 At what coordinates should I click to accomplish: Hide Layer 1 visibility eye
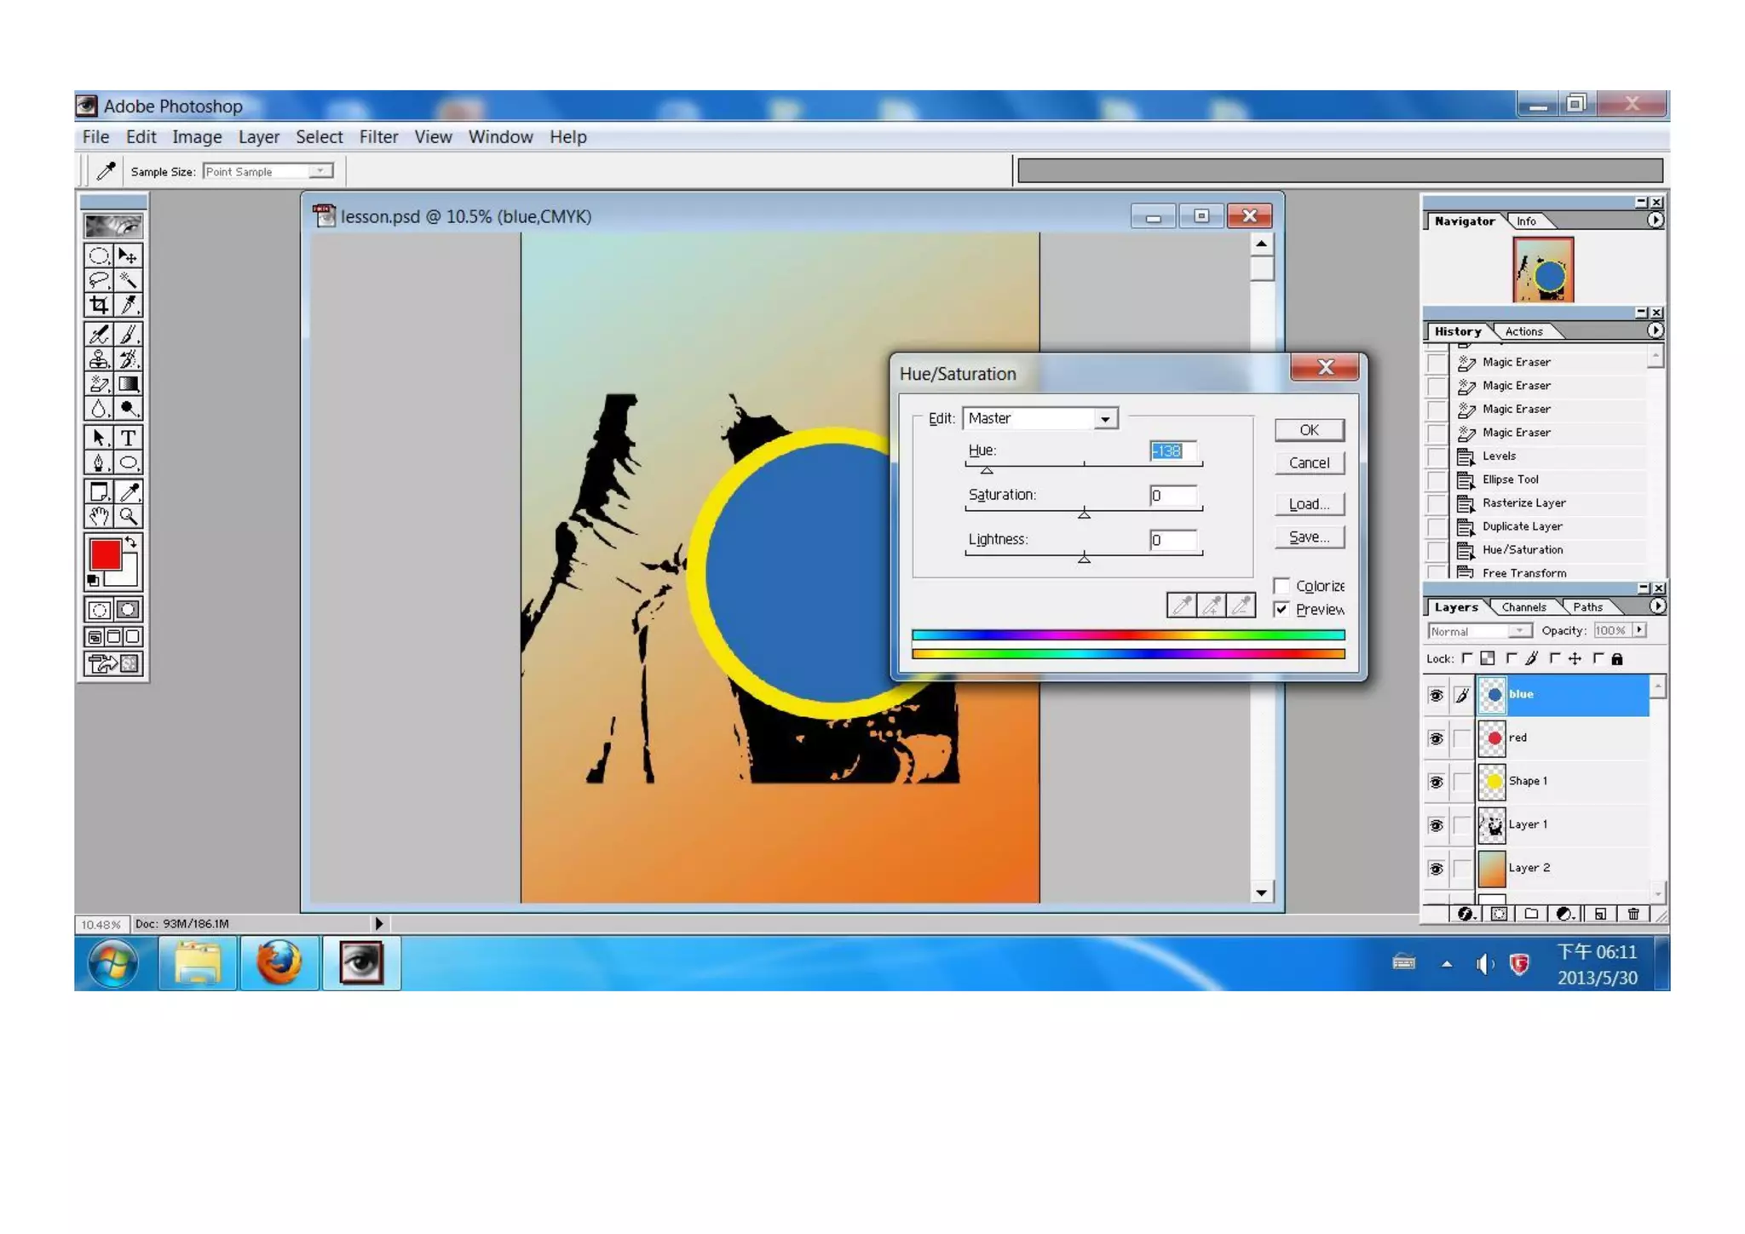click(x=1436, y=825)
